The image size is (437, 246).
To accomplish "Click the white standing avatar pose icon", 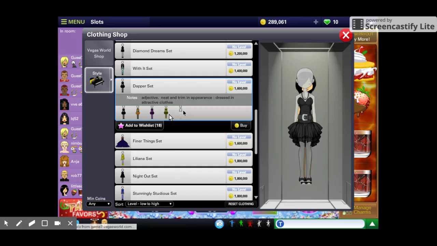I will (268, 224).
